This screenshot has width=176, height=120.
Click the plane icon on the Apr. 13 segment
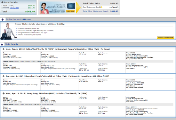pyautogui.click(x=4, y=94)
